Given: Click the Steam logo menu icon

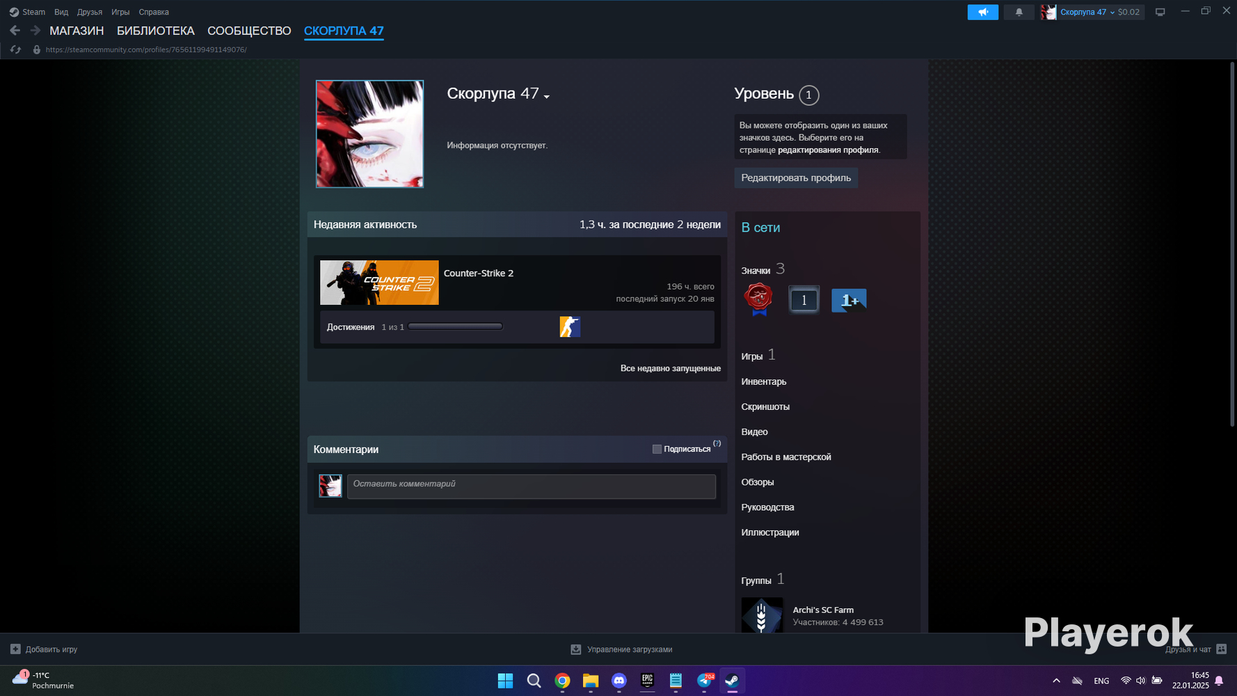Looking at the screenshot, I should point(14,12).
